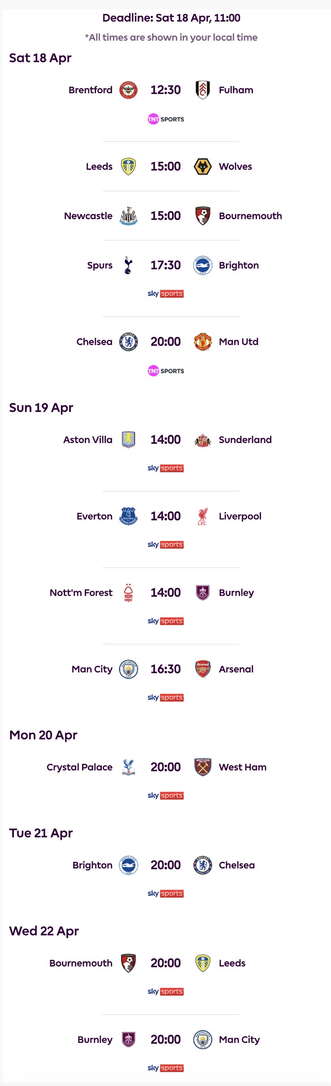The image size is (331, 1086).
Task: Click the TNT Sports logo under Brentford fixture
Action: tap(165, 119)
